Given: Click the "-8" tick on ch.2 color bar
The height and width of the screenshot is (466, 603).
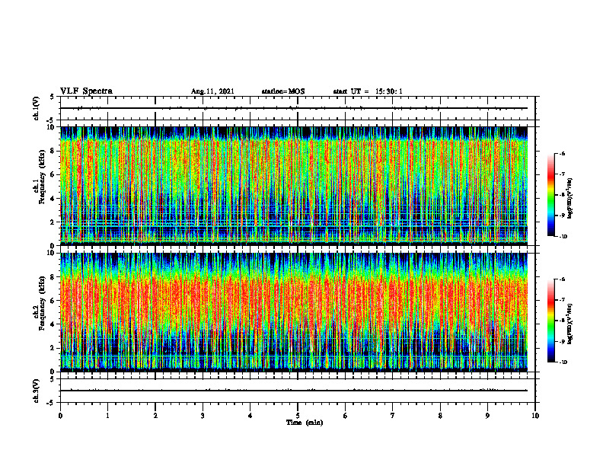Looking at the screenshot, I should coord(562,321).
